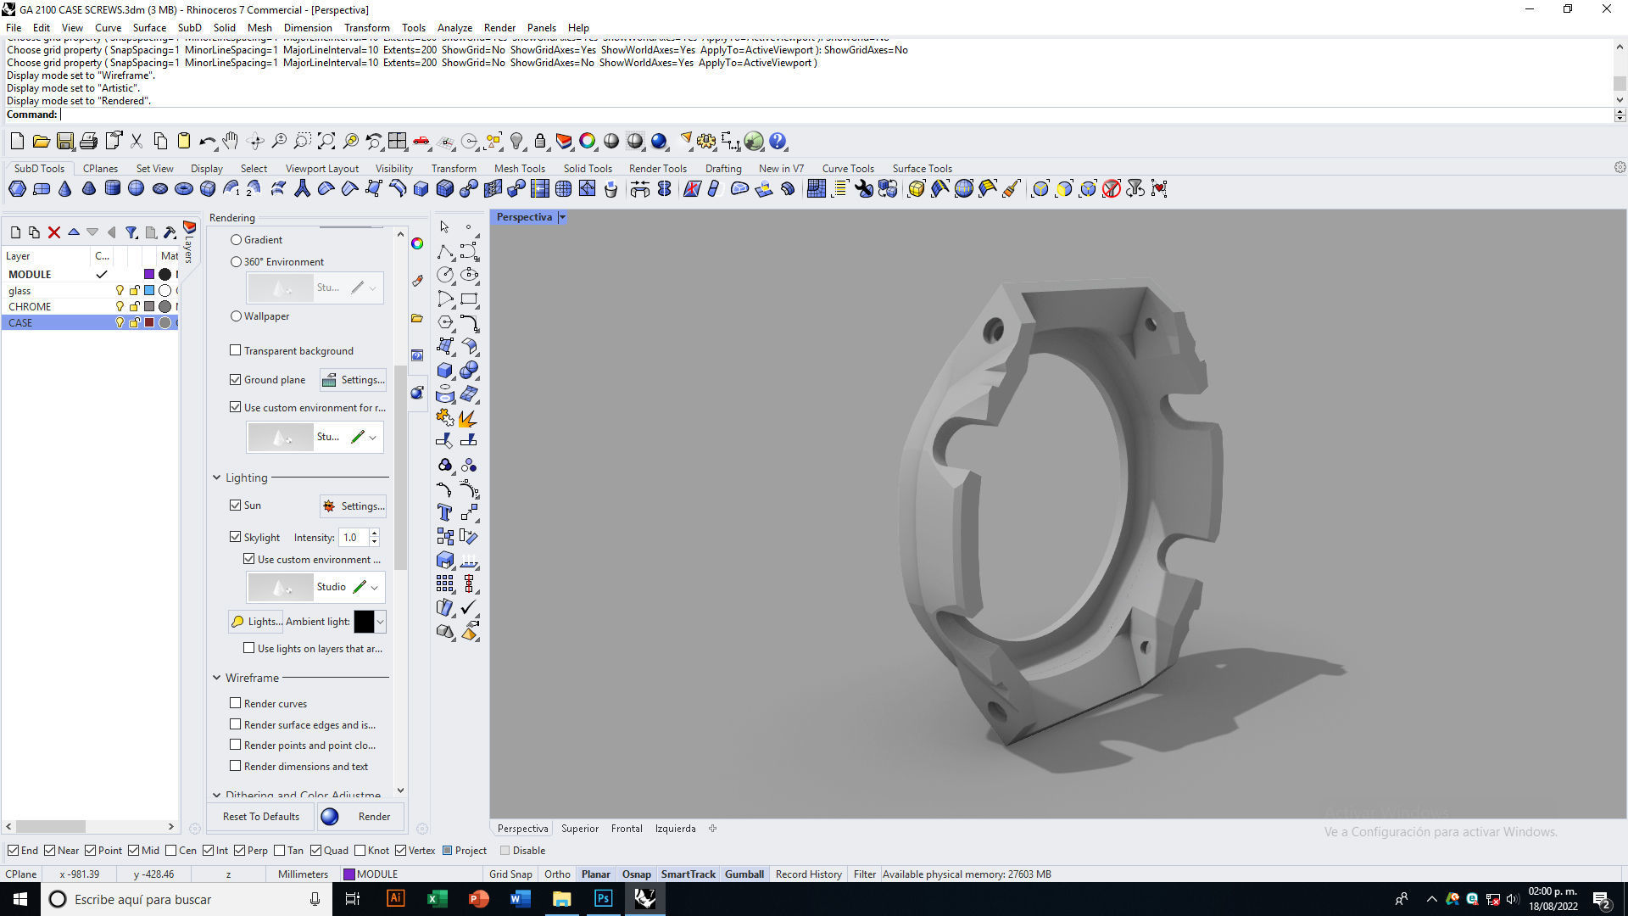The image size is (1628, 916).
Task: Click the layer tools hammer icon
Action: click(170, 232)
